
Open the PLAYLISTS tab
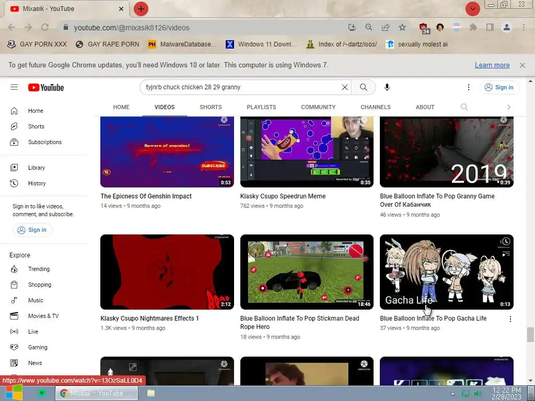[x=261, y=107]
